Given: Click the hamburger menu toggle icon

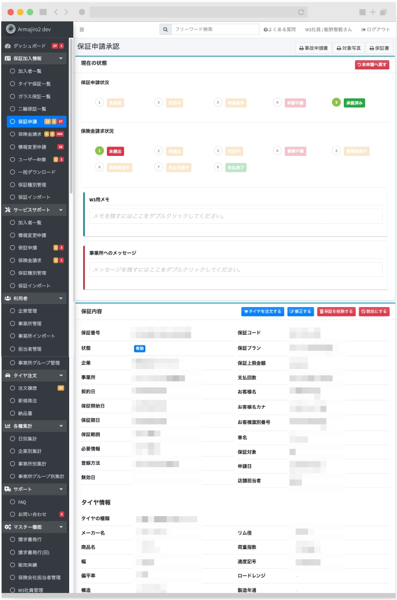Looking at the screenshot, I should coord(82,29).
